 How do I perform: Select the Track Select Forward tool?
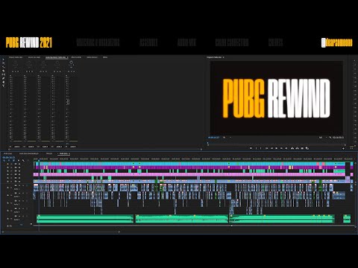(x=4, y=63)
